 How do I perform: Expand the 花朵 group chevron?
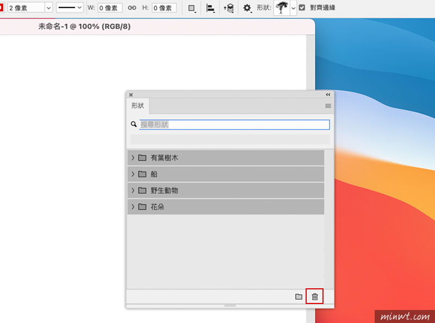click(x=133, y=207)
